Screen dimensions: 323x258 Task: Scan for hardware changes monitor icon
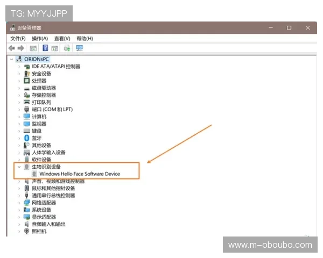point(79,48)
